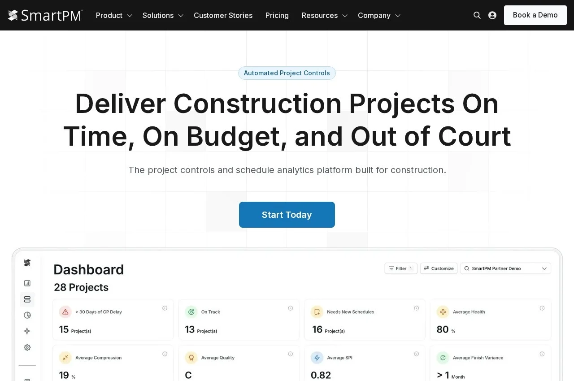
Task: Expand the Resources menu
Action: click(x=325, y=15)
